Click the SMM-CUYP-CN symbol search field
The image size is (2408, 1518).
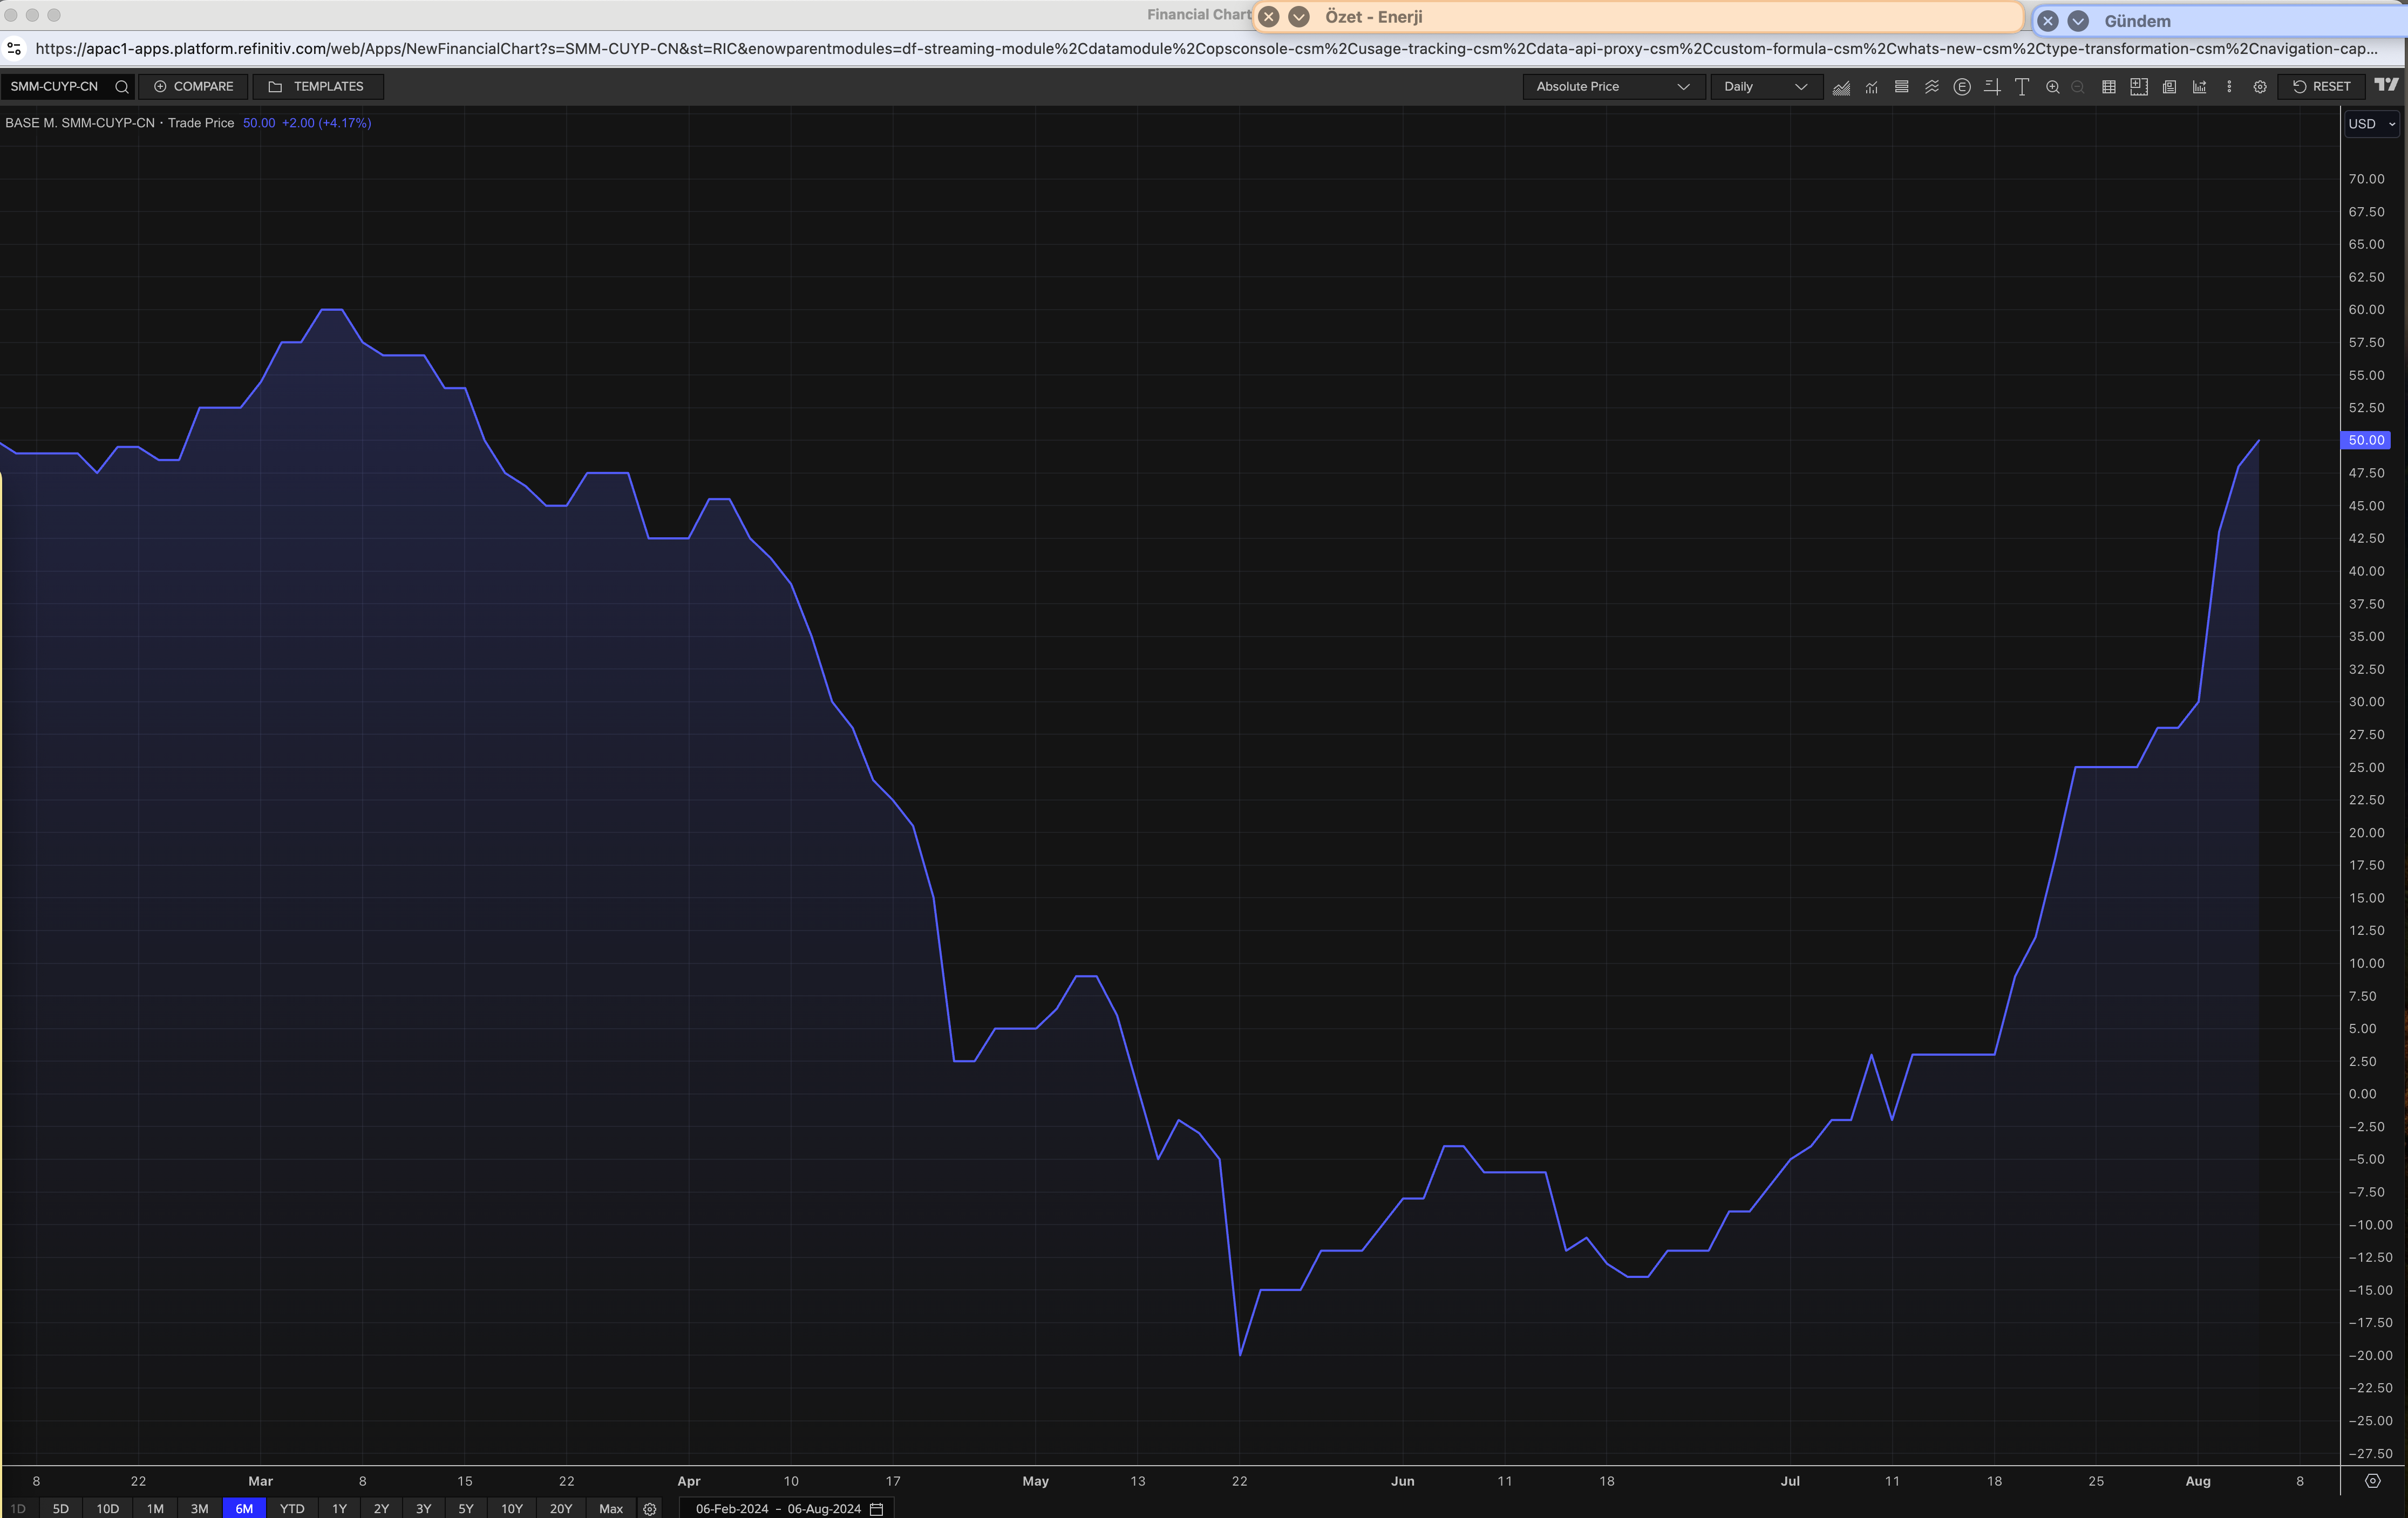[56, 87]
